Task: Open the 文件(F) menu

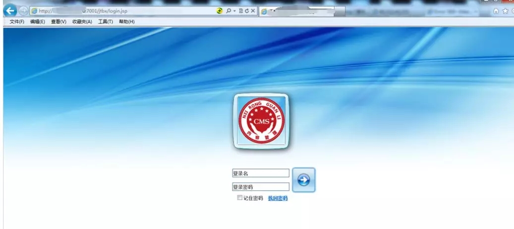Action: pos(17,22)
